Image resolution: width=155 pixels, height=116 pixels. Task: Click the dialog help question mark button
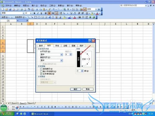[x=90, y=41]
